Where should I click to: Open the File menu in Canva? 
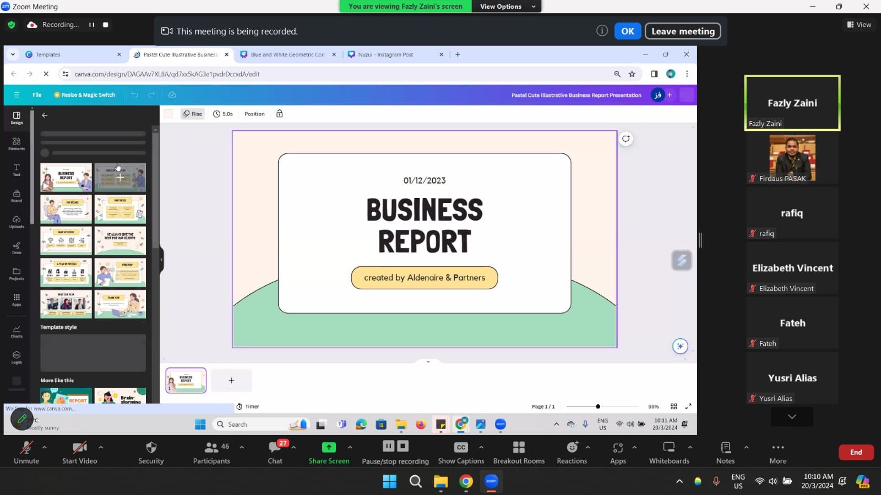coord(37,95)
